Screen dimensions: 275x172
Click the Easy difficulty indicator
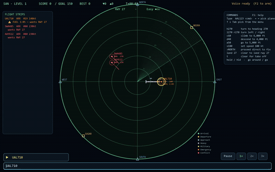pos(153,9)
